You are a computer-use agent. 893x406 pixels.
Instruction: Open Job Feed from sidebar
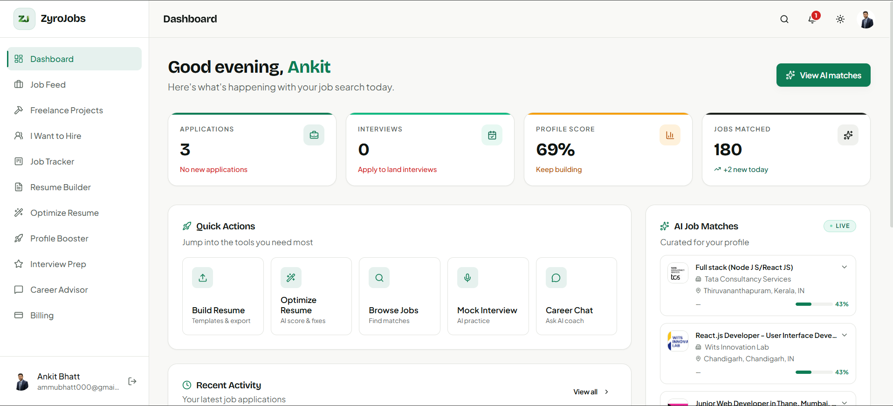coord(75,84)
